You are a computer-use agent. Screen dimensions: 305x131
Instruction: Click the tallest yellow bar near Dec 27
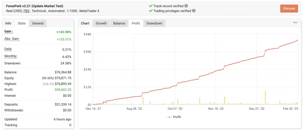[265, 98]
